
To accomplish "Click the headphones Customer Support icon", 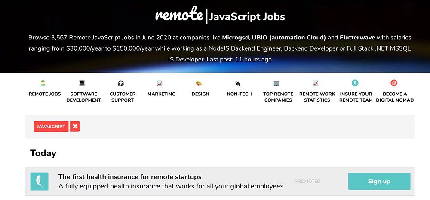I will [x=120, y=83].
